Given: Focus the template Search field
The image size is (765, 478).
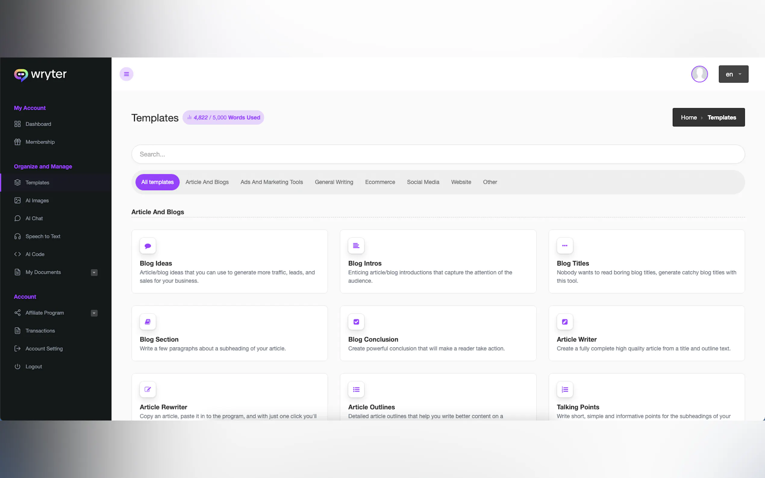Looking at the screenshot, I should coord(438,154).
